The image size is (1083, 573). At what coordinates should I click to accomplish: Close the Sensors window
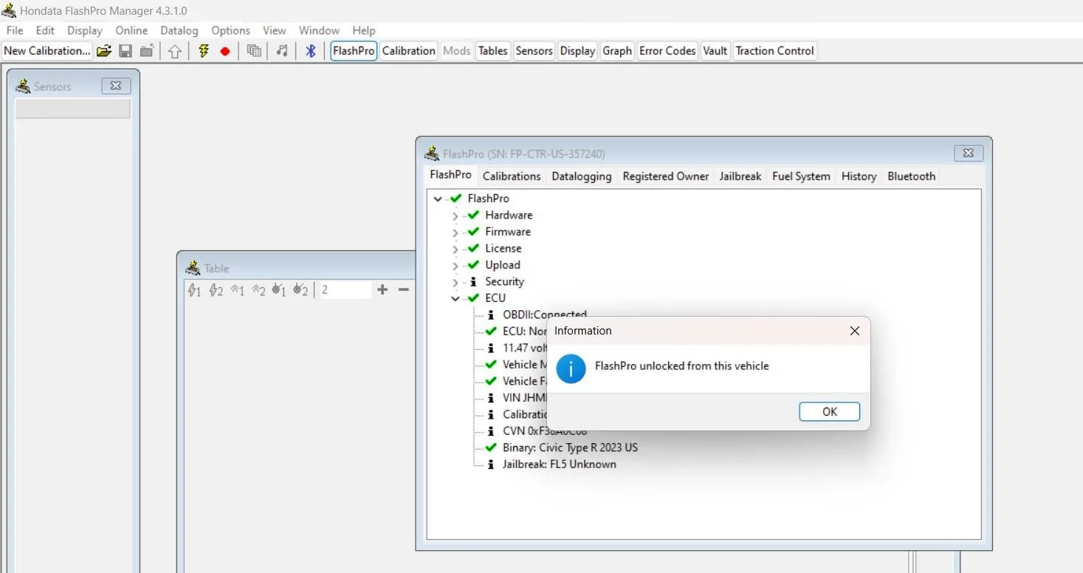116,86
